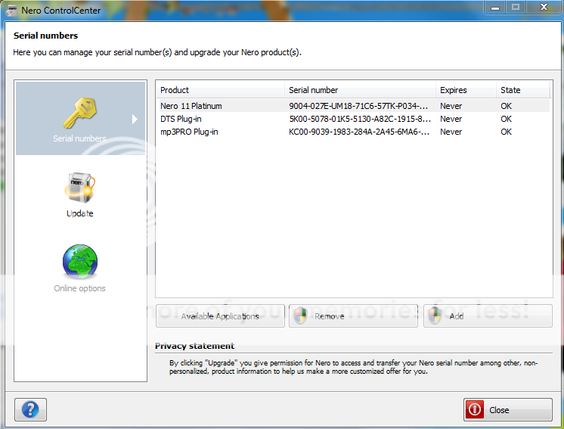
Task: Select the Nero 11 Platinum row
Action: pyautogui.click(x=353, y=106)
